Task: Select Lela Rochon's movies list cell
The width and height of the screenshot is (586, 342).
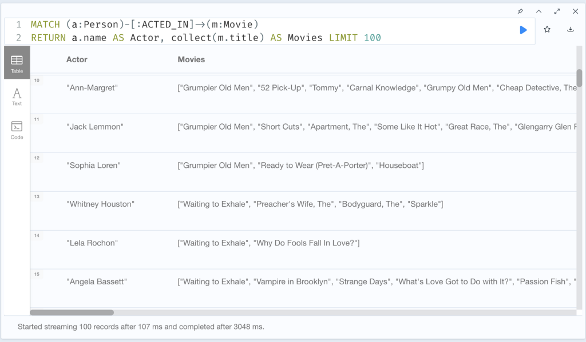Action: click(x=268, y=243)
